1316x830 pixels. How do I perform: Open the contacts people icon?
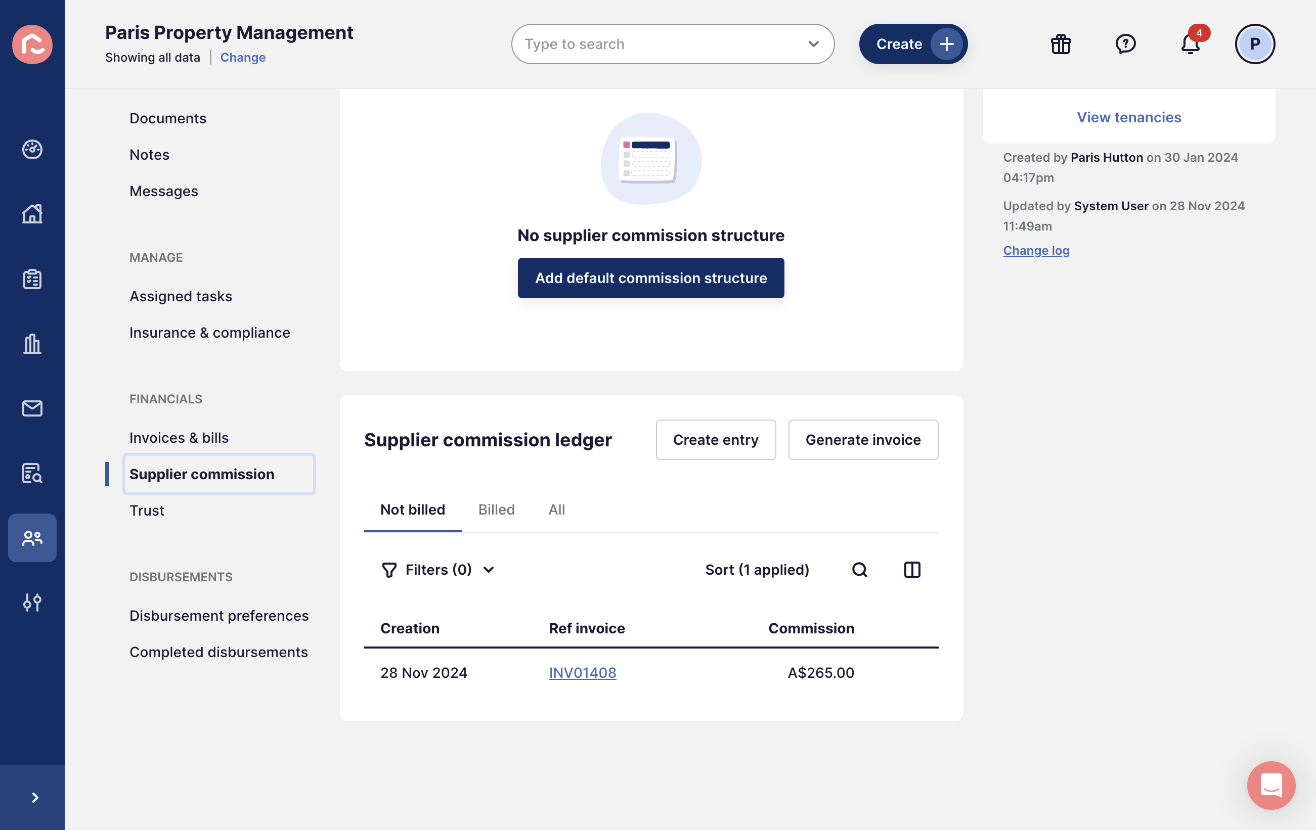click(32, 538)
